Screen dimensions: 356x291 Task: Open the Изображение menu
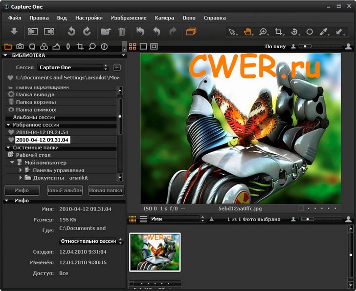128,18
